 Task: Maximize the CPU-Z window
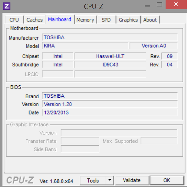159,5
